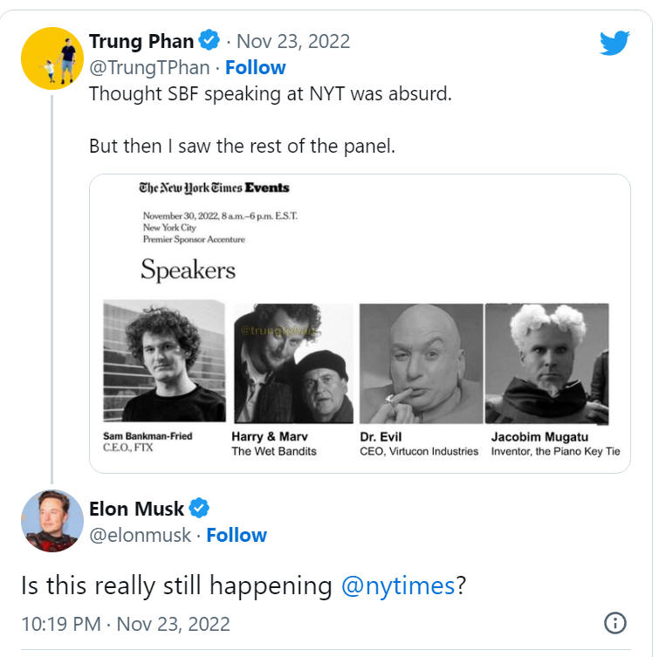
Task: Click the Nov 23, 2022 date beside Trung Phan
Action: tap(293, 41)
